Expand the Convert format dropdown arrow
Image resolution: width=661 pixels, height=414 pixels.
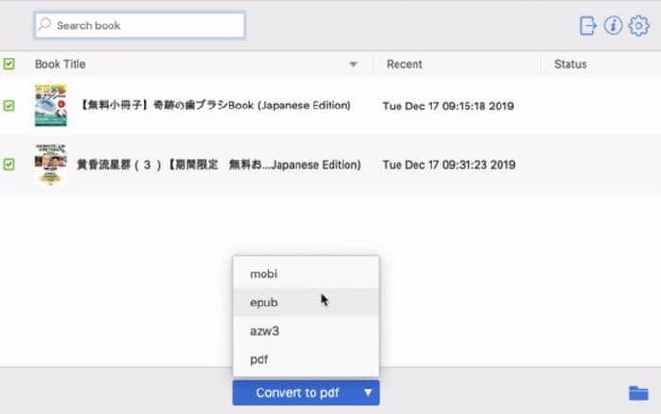click(368, 392)
